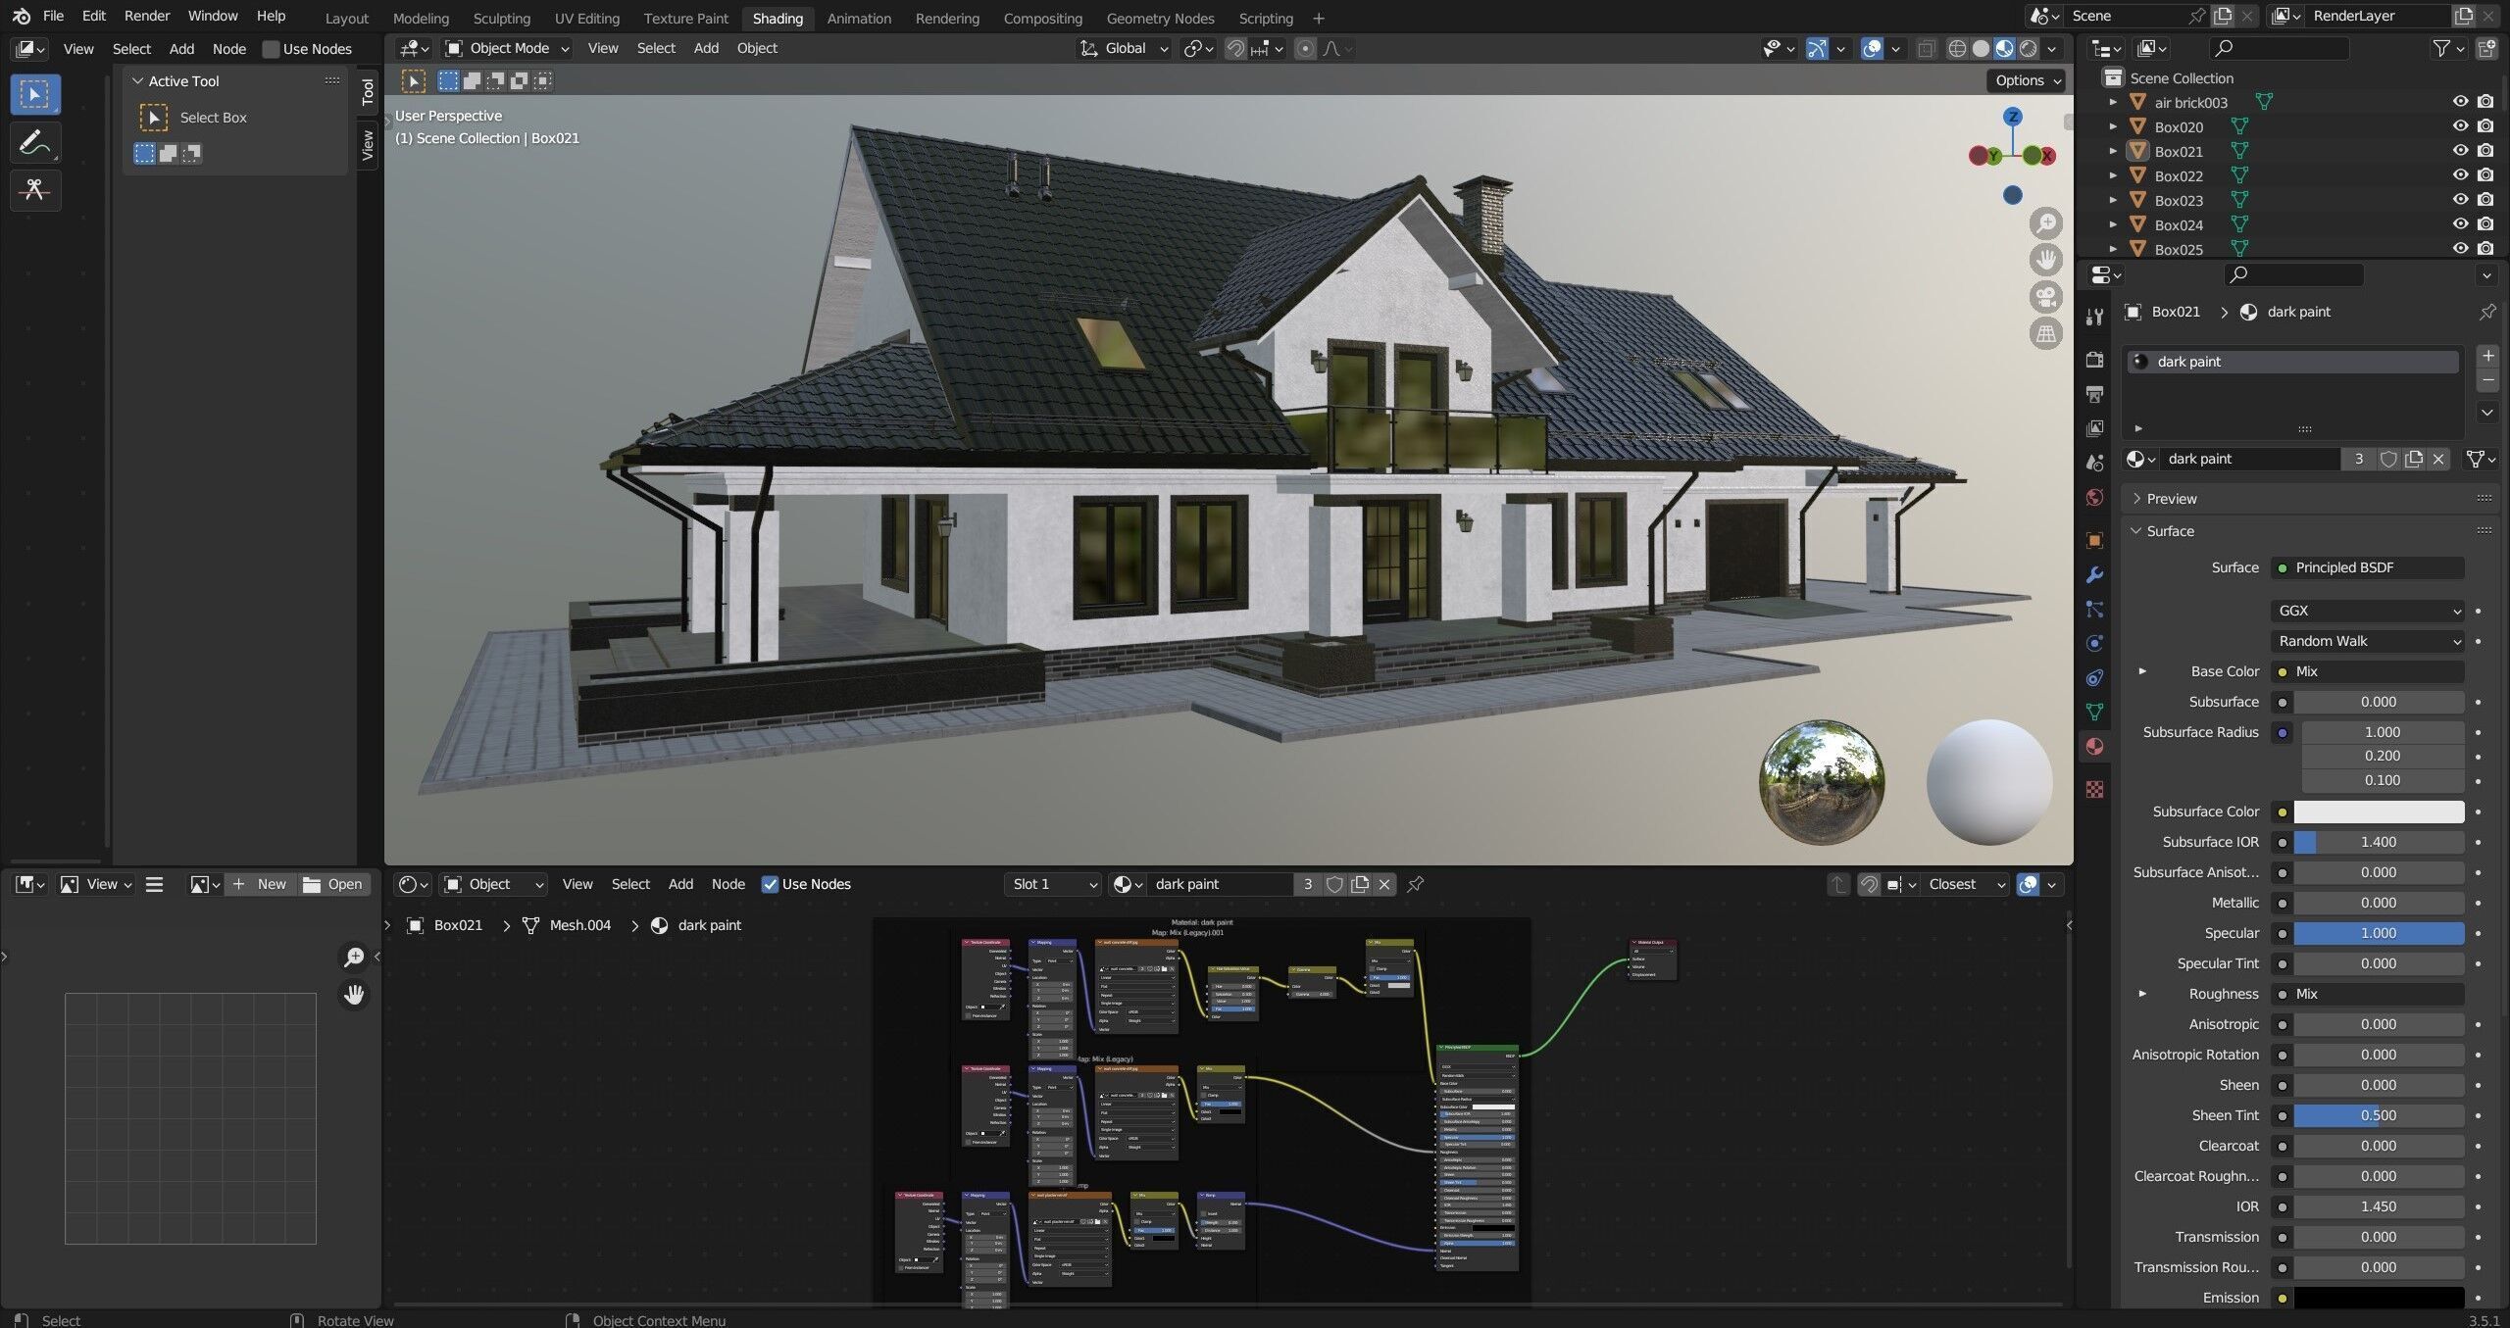Open the node editor Node menu

[728, 884]
